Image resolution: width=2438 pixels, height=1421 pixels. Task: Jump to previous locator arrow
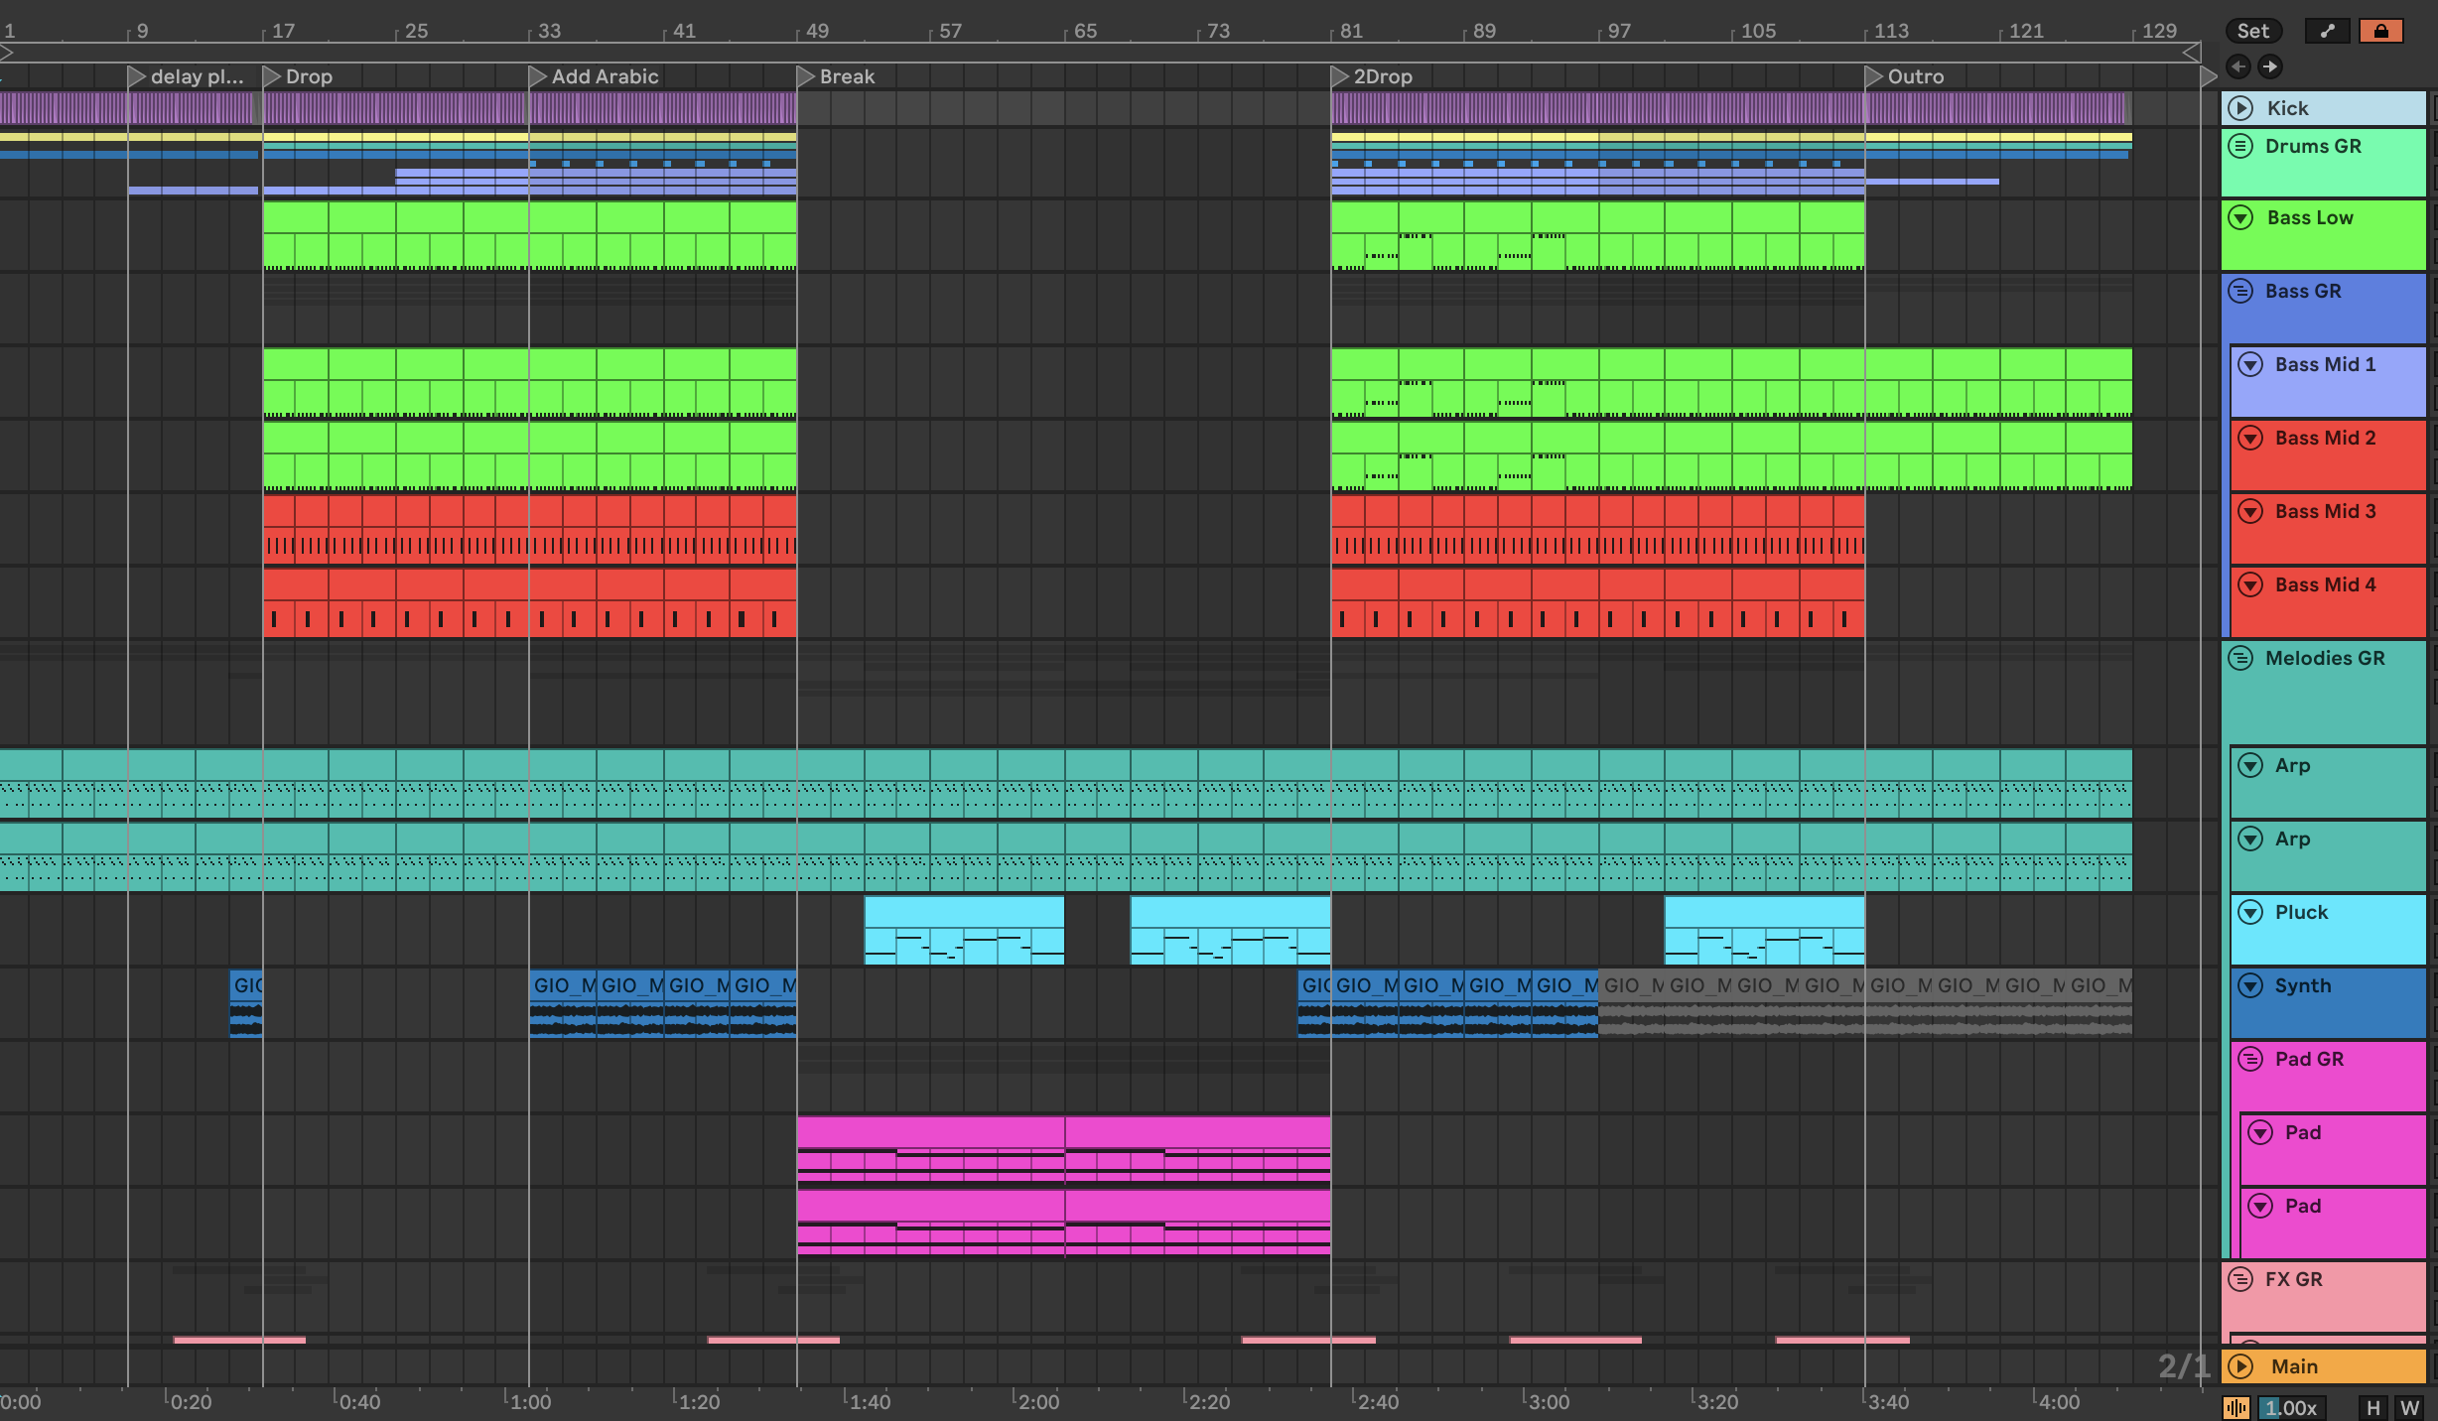click(x=2238, y=66)
